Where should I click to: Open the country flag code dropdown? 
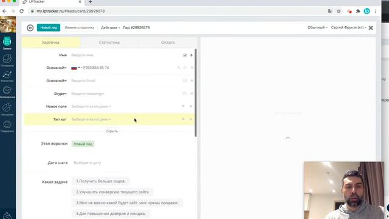coord(75,68)
